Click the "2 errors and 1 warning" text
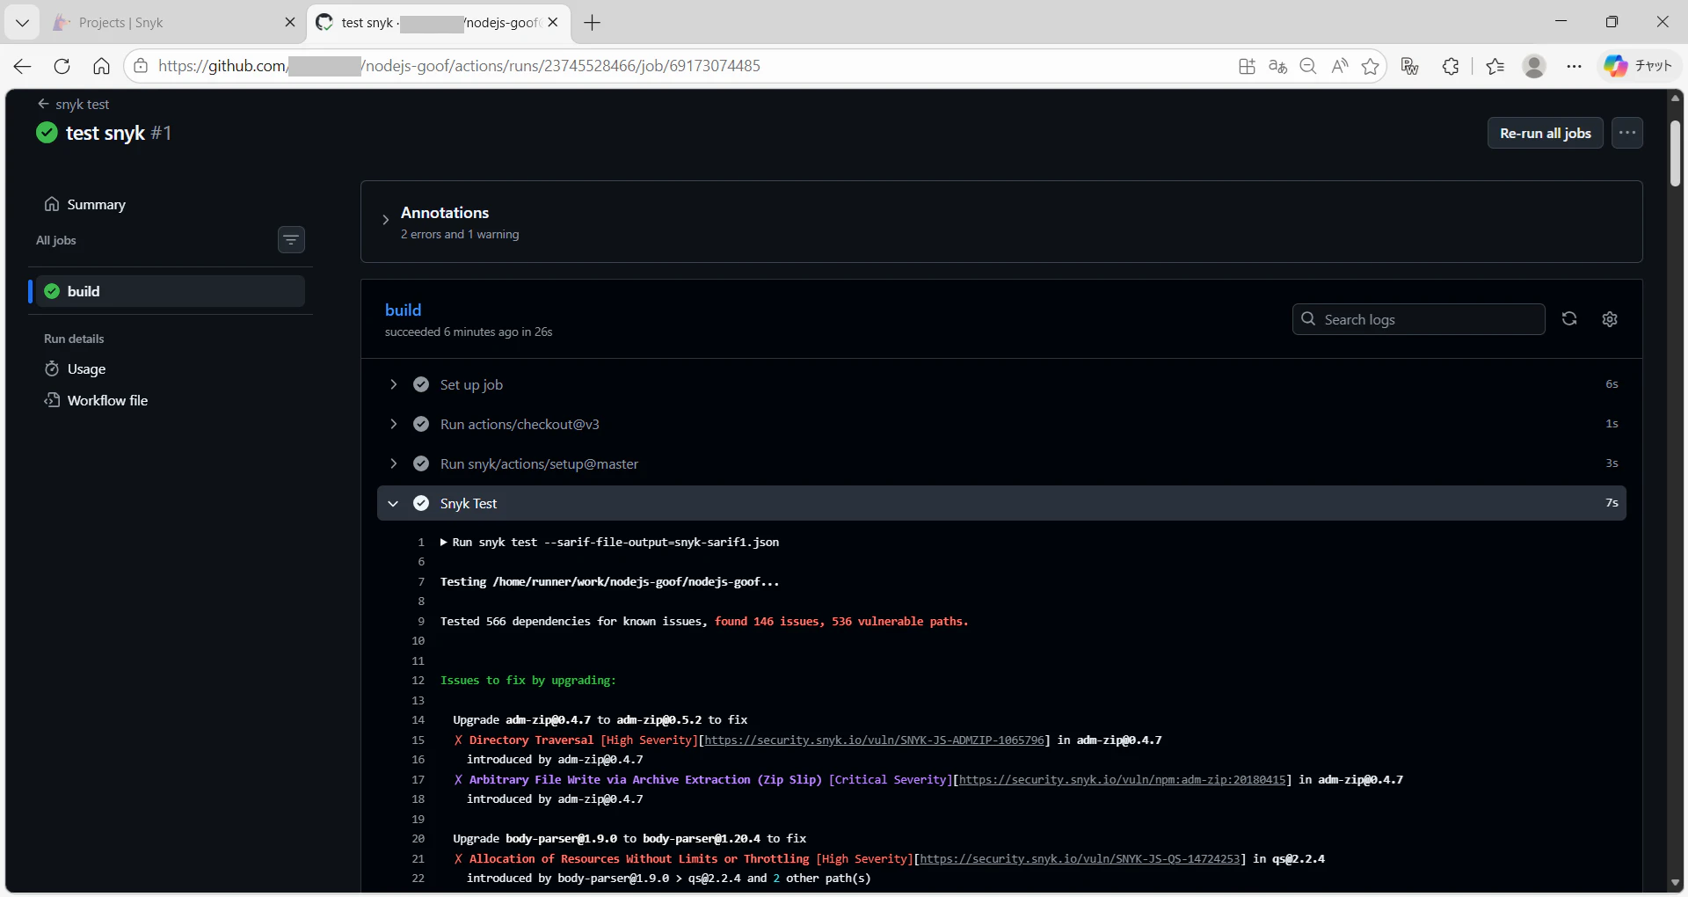This screenshot has width=1688, height=897. (x=460, y=235)
